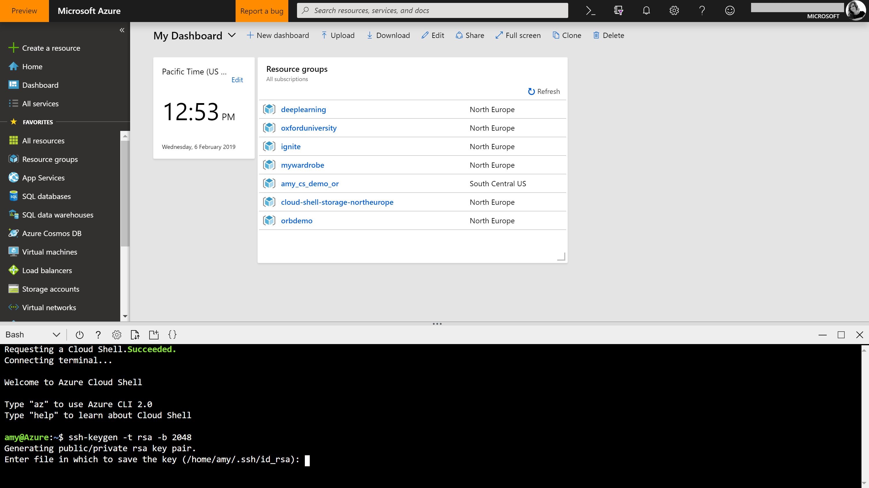Click Report a bug button
Image resolution: width=869 pixels, height=488 pixels.
[x=262, y=11]
